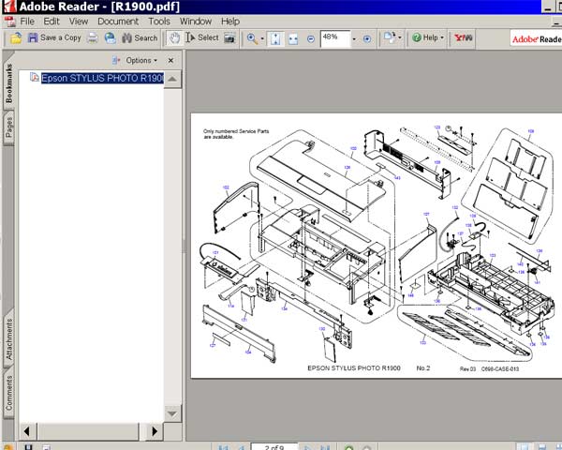Viewport: 562px width, 450px height.
Task: Toggle the Fit Width view icon
Action: click(293, 38)
